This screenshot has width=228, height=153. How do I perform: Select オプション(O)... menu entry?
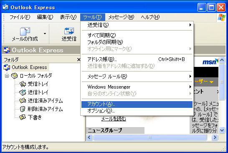137,111
